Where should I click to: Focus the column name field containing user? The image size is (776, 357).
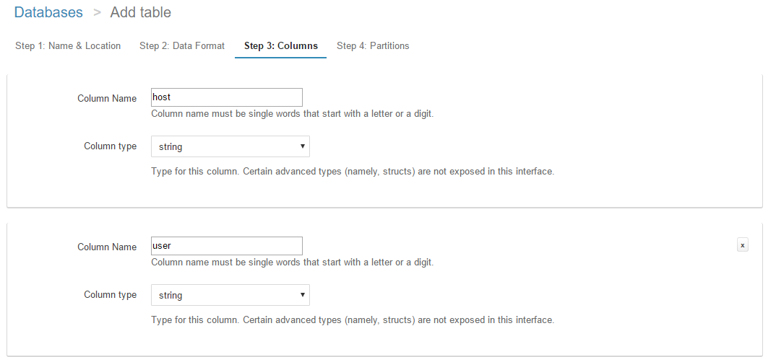227,246
